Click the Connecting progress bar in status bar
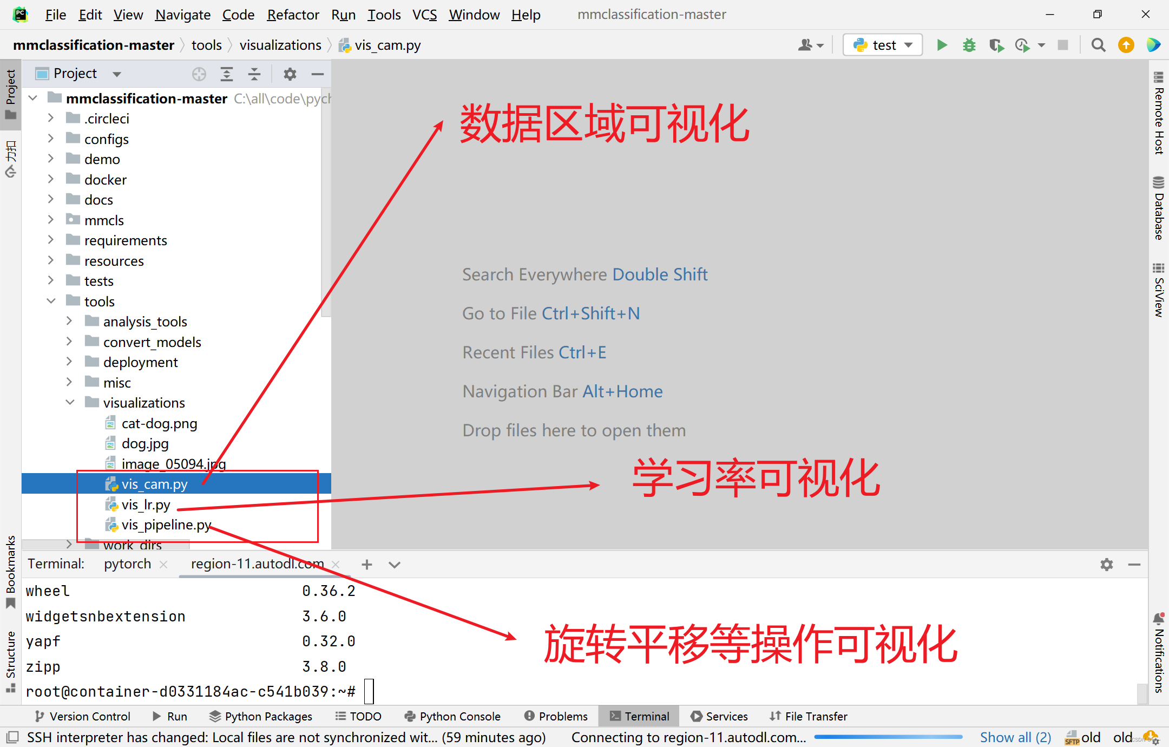The width and height of the screenshot is (1169, 747). pos(888,737)
